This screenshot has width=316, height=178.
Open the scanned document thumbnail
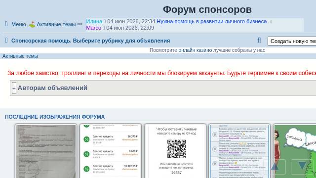click(46, 151)
